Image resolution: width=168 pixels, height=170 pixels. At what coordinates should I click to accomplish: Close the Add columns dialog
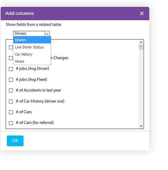[142, 13]
